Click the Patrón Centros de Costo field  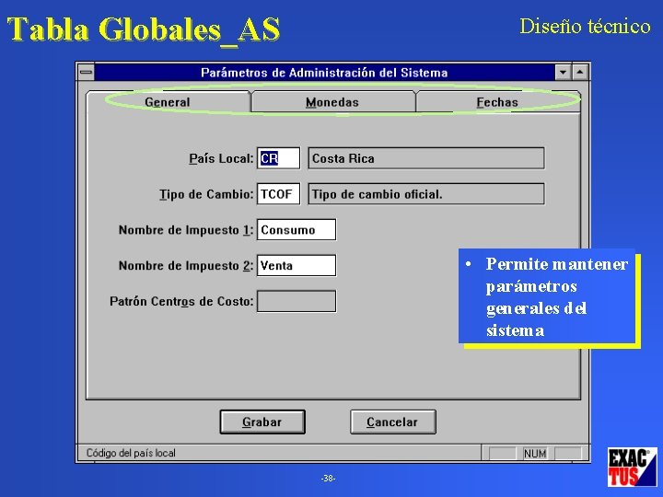[297, 301]
